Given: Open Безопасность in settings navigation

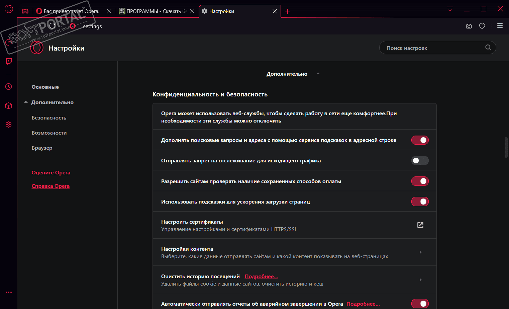Looking at the screenshot, I should tap(49, 118).
